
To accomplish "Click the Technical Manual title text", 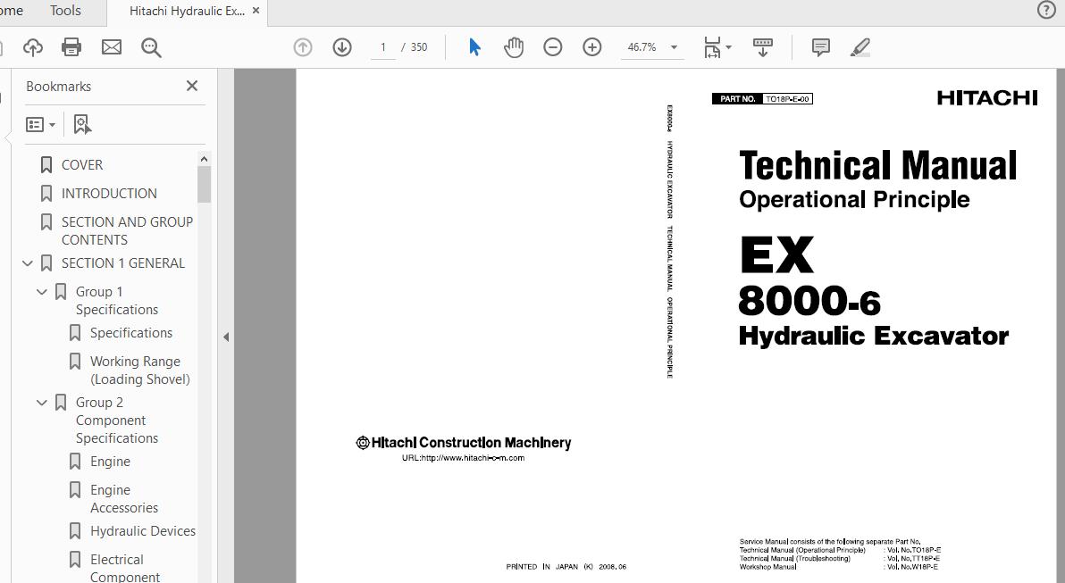I will click(878, 165).
